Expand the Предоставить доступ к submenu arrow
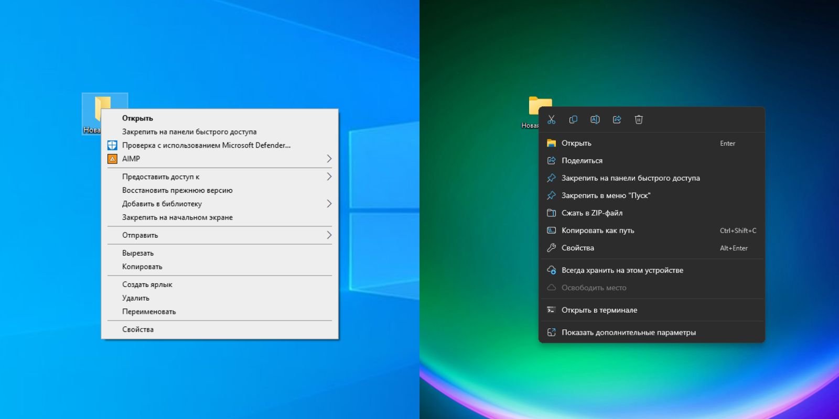 (x=329, y=177)
